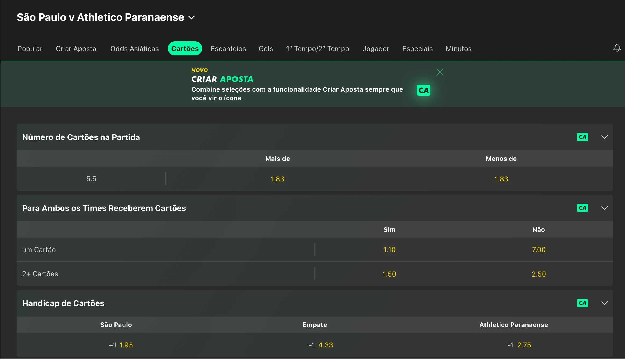625x359 pixels.
Task: Close the Criar Aposta promo banner
Action: click(440, 72)
